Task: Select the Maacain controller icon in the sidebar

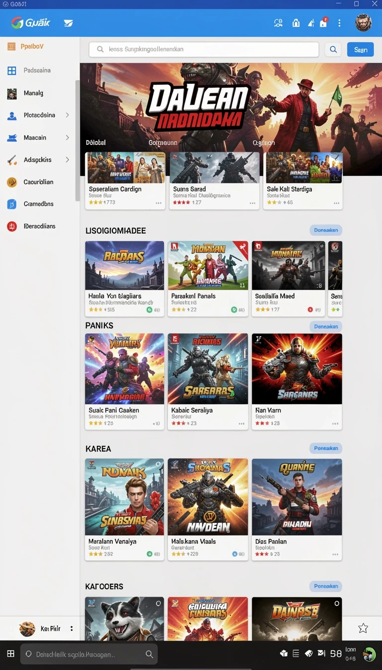Action: tap(12, 138)
